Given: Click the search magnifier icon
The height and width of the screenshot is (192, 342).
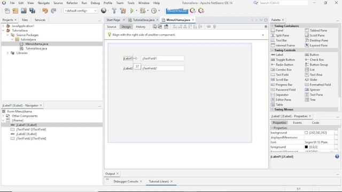Looking at the screenshot, I should [x=255, y=3].
